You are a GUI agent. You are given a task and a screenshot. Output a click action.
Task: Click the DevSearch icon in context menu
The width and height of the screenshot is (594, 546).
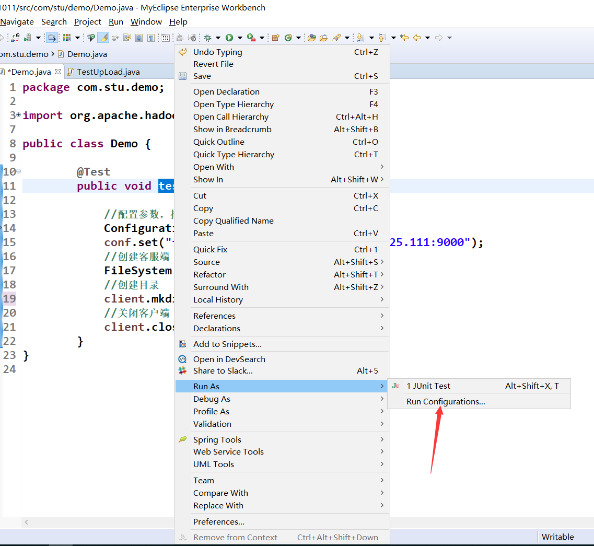[183, 359]
